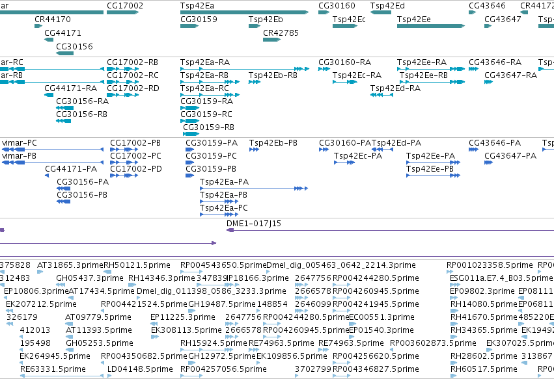Click the CR42785 gene label
554x379 pixels.
pos(281,33)
